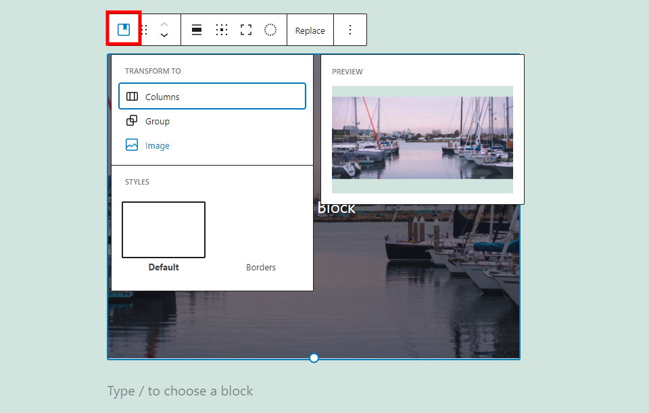Move the block up with the up chevron
649x413 pixels.
coord(164,24)
